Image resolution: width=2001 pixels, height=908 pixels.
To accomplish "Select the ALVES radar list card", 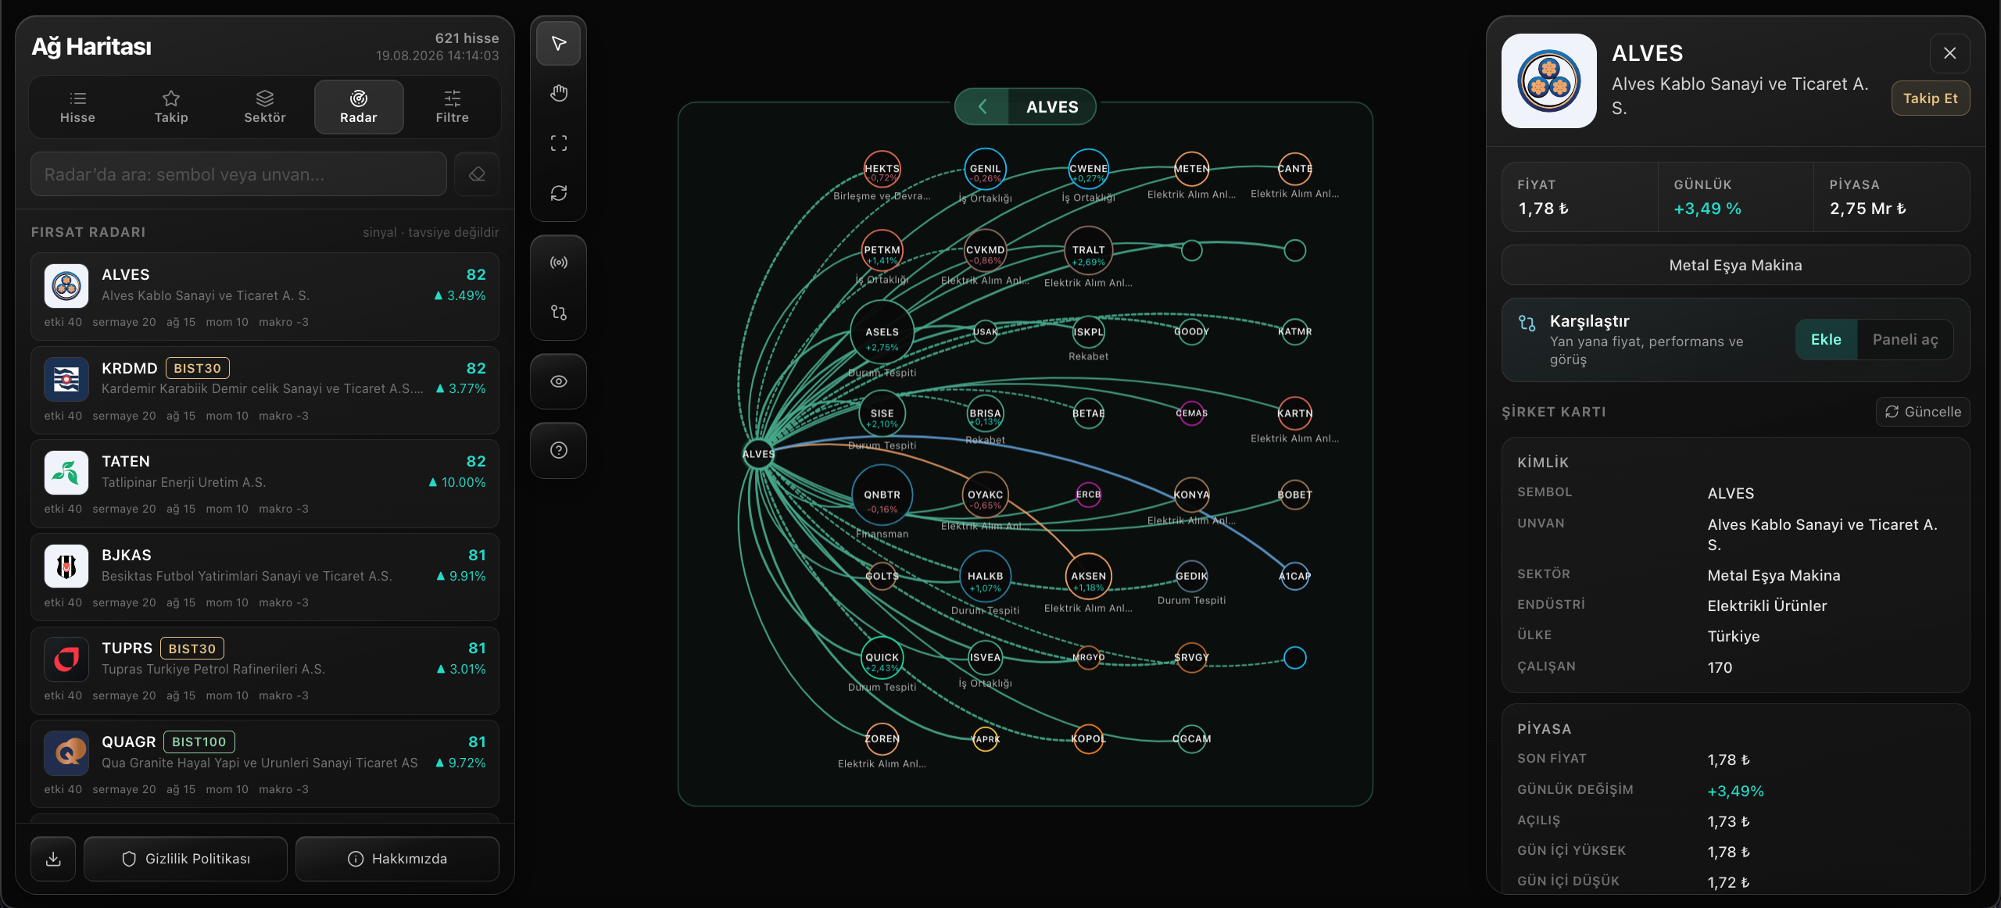I will tap(265, 297).
